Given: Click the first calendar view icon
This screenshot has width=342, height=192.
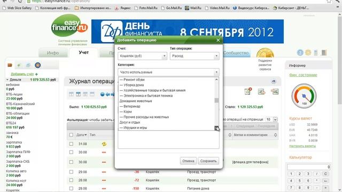Looking at the screenshot, I should pyautogui.click(x=71, y=94).
